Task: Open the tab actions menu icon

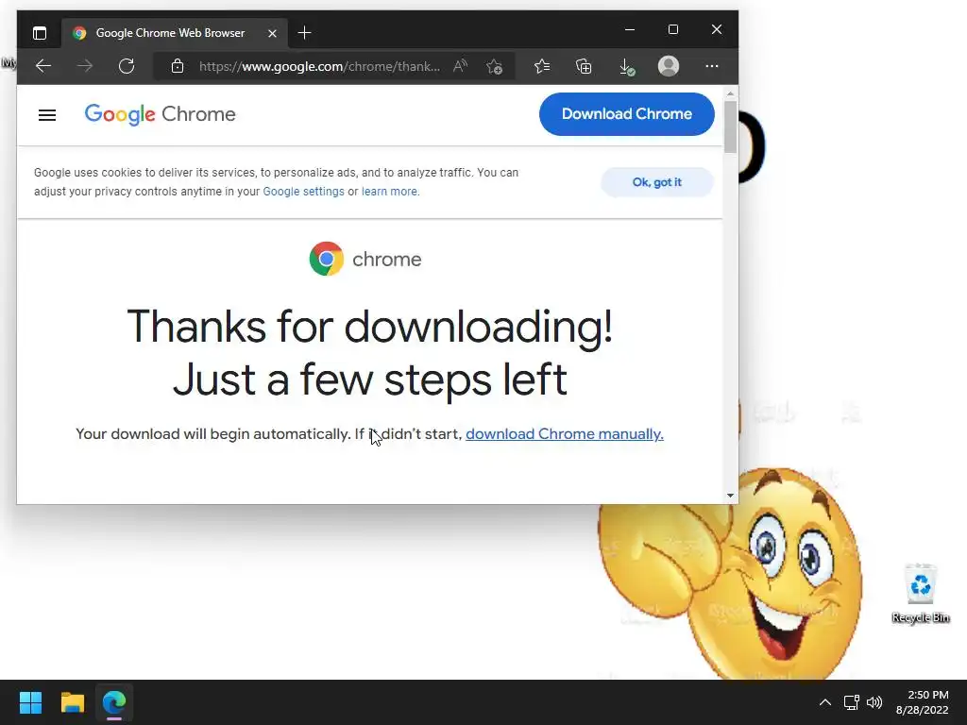Action: tap(40, 33)
